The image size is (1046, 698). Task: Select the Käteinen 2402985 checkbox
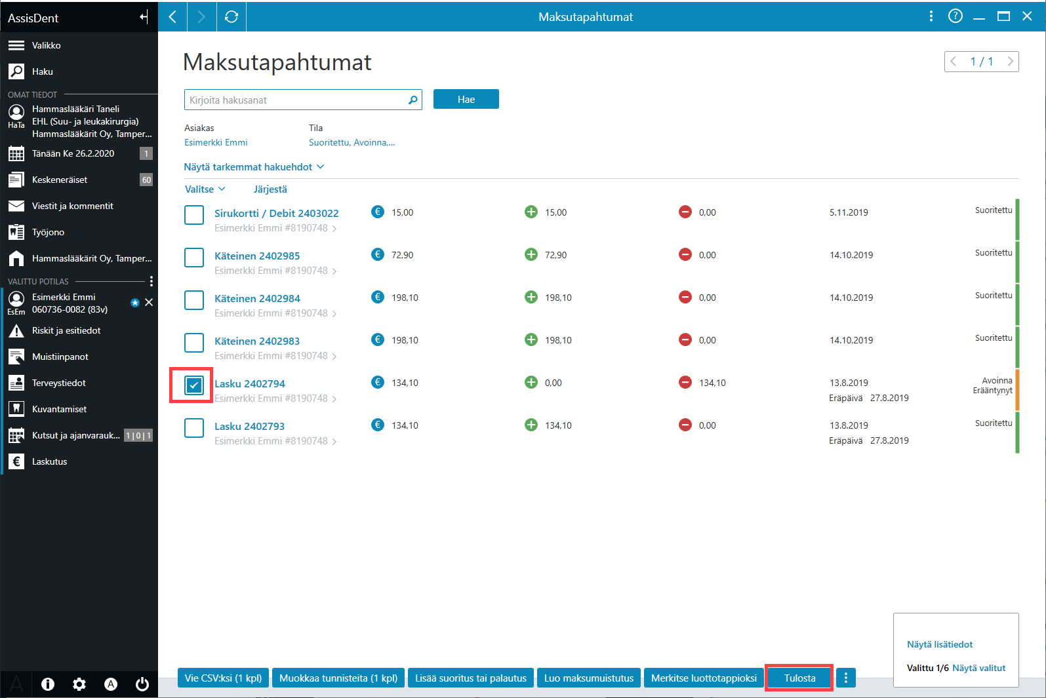(194, 258)
